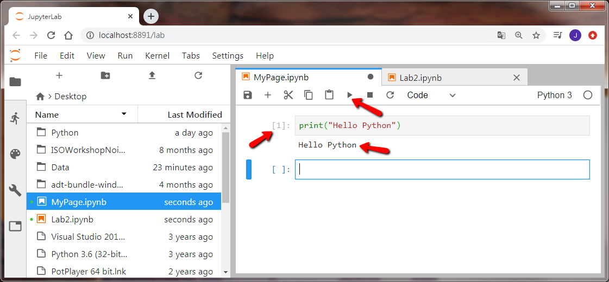This screenshot has width=609, height=282.
Task: Open the Commands palette sidebar tab
Action: click(x=15, y=155)
